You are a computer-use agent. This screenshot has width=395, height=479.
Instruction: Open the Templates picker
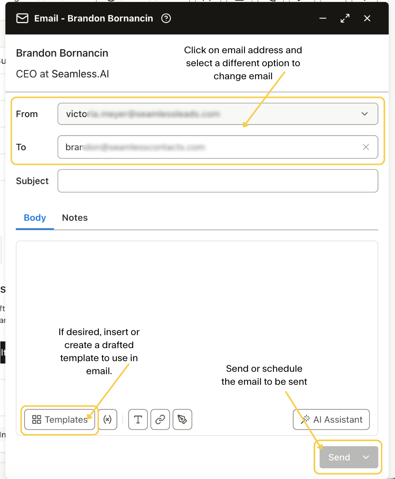60,419
